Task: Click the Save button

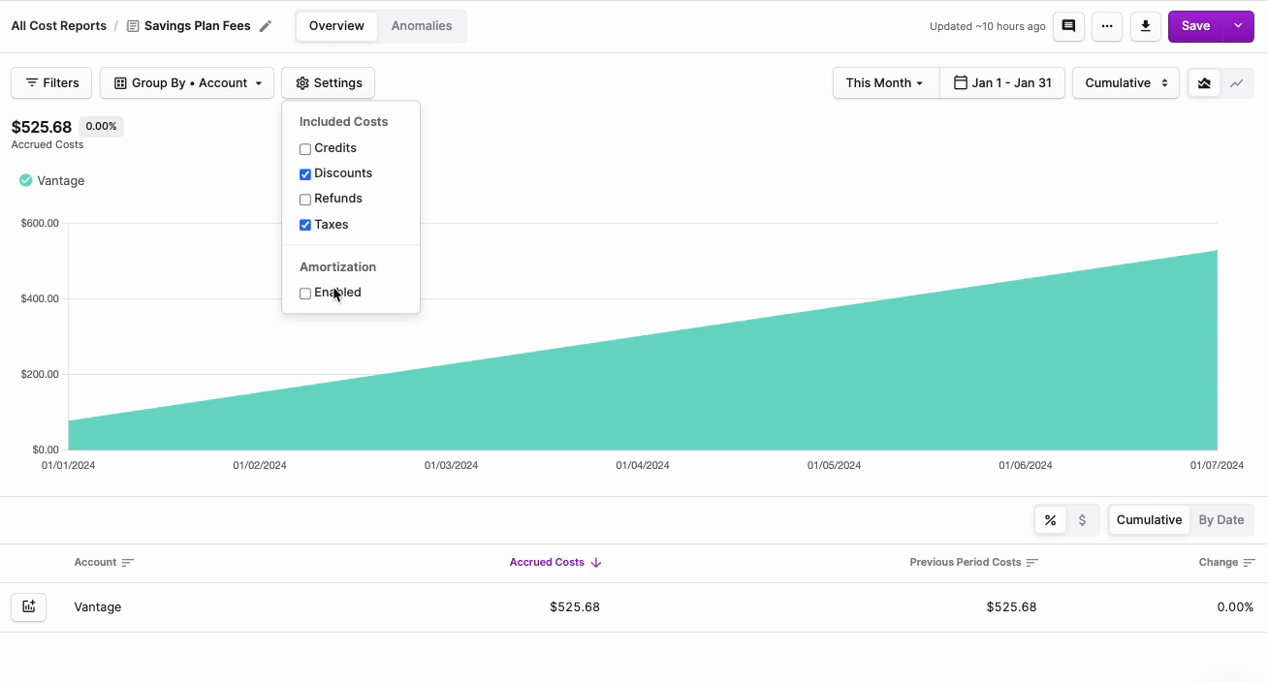Action: click(x=1195, y=26)
